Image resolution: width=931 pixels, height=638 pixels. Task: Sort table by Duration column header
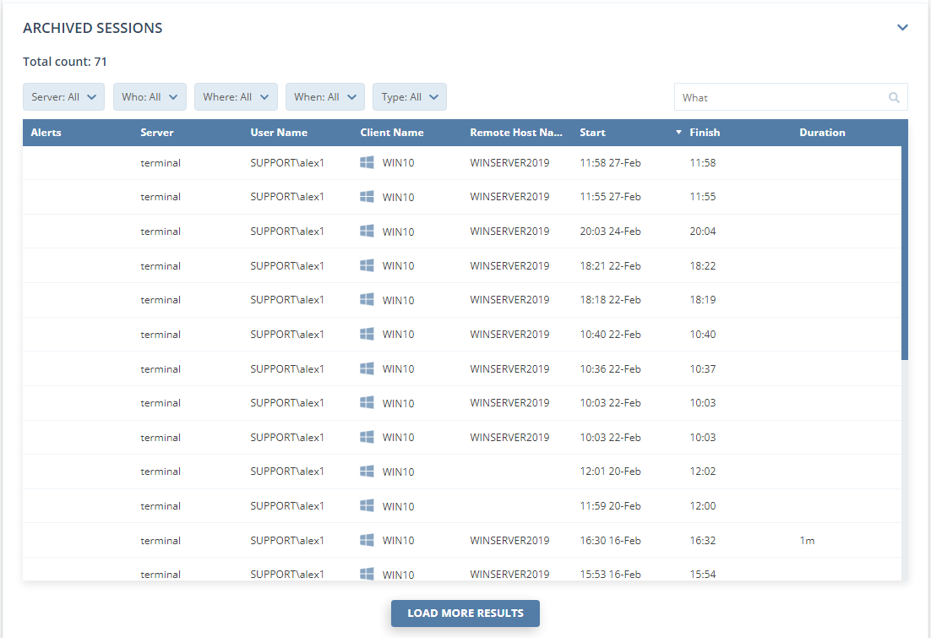point(822,133)
